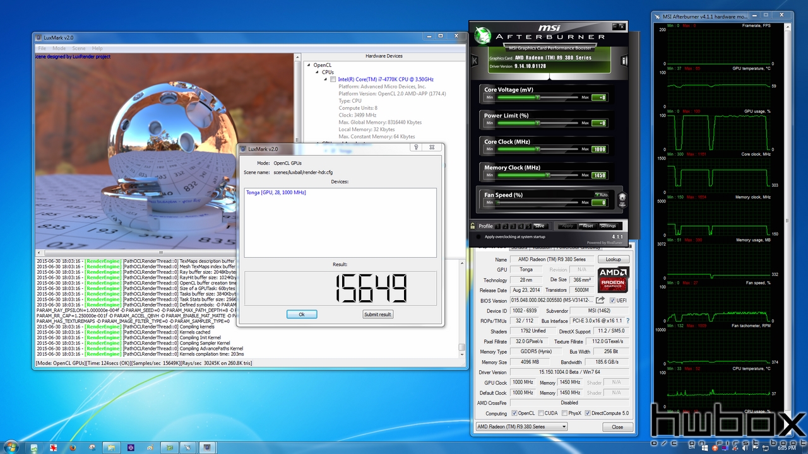Select profile slot 5 in Afterburner
The width and height of the screenshot is (808, 454).
pyautogui.click(x=528, y=226)
